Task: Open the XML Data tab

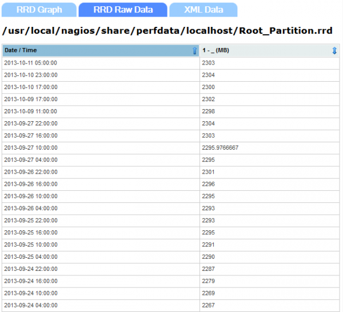Action: pos(204,10)
